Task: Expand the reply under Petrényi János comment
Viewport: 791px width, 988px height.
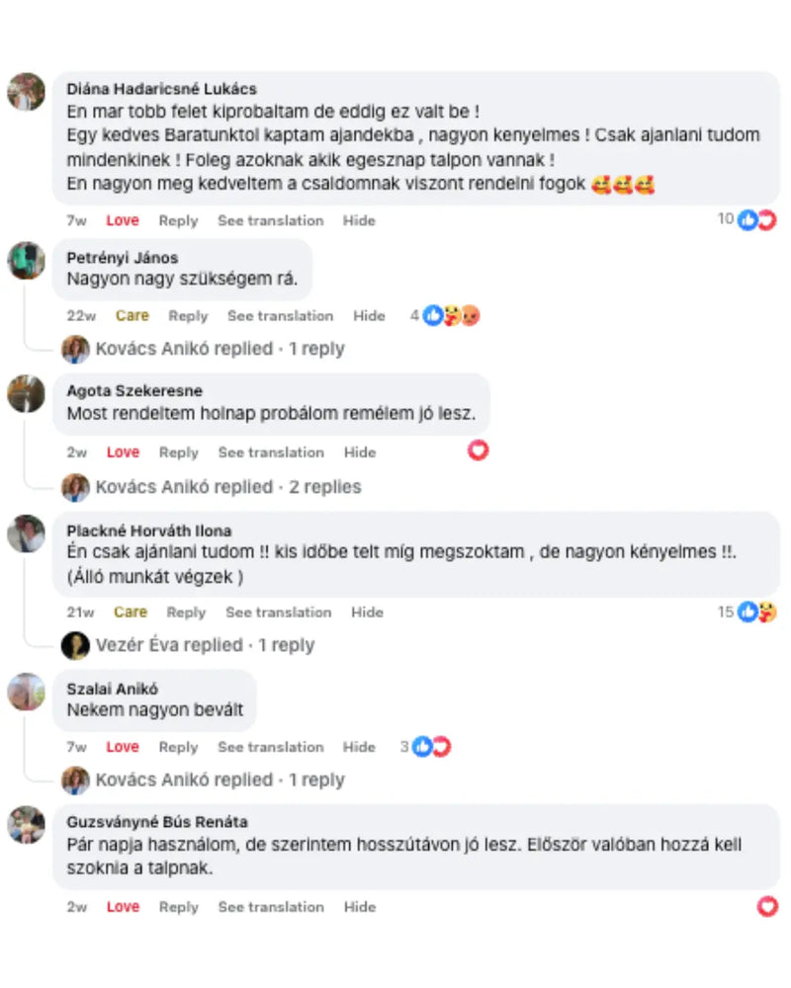Action: [x=220, y=349]
